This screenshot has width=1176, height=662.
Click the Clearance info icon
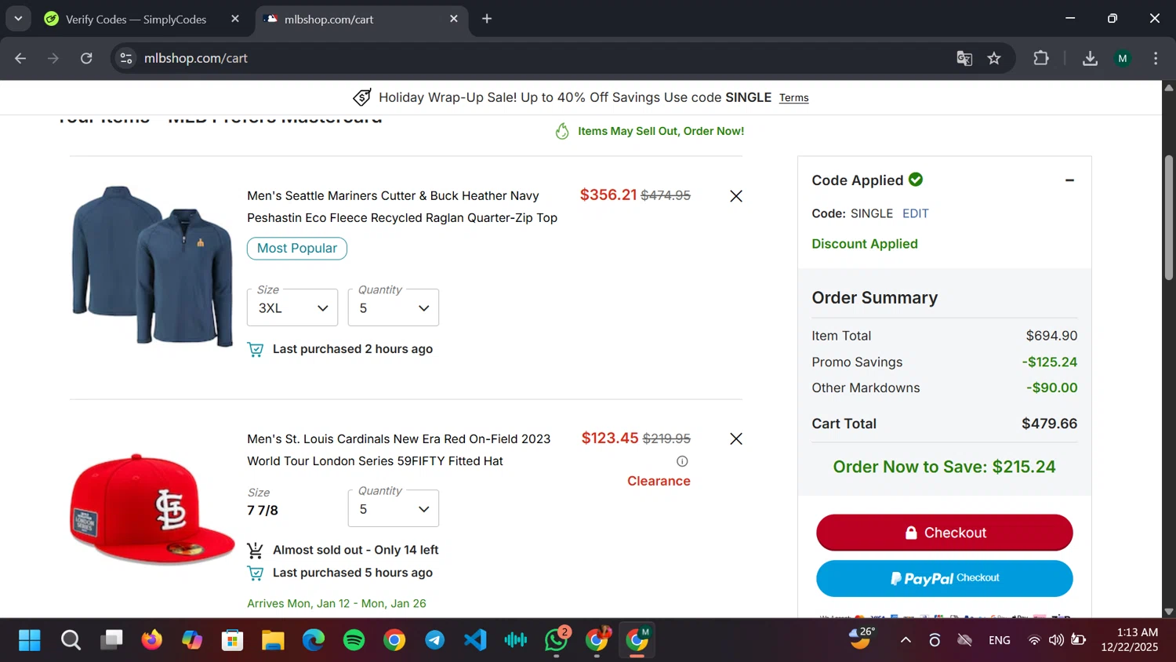(x=682, y=461)
